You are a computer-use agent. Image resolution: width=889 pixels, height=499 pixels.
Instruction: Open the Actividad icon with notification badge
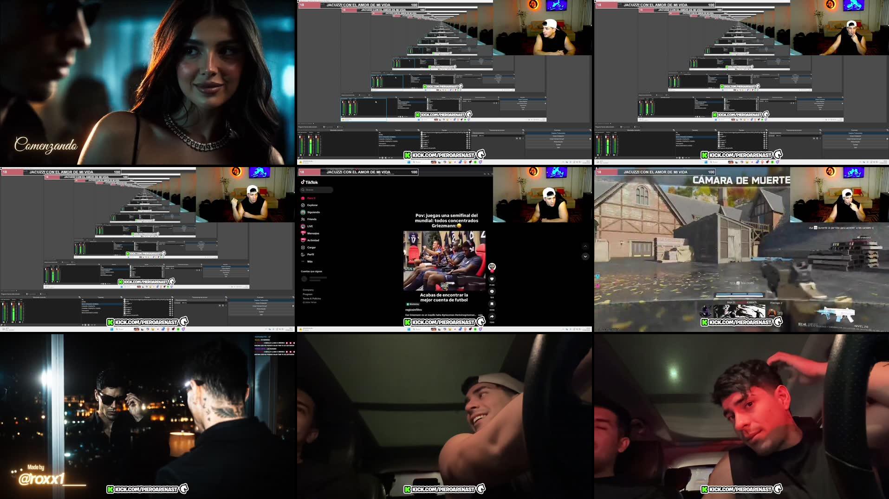[x=303, y=240]
